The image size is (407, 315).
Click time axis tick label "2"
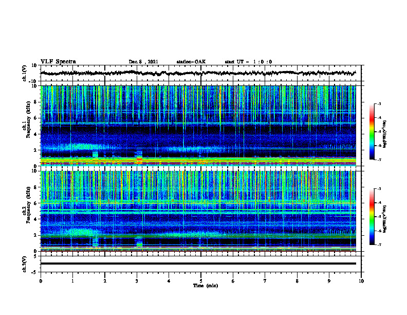[105, 281]
